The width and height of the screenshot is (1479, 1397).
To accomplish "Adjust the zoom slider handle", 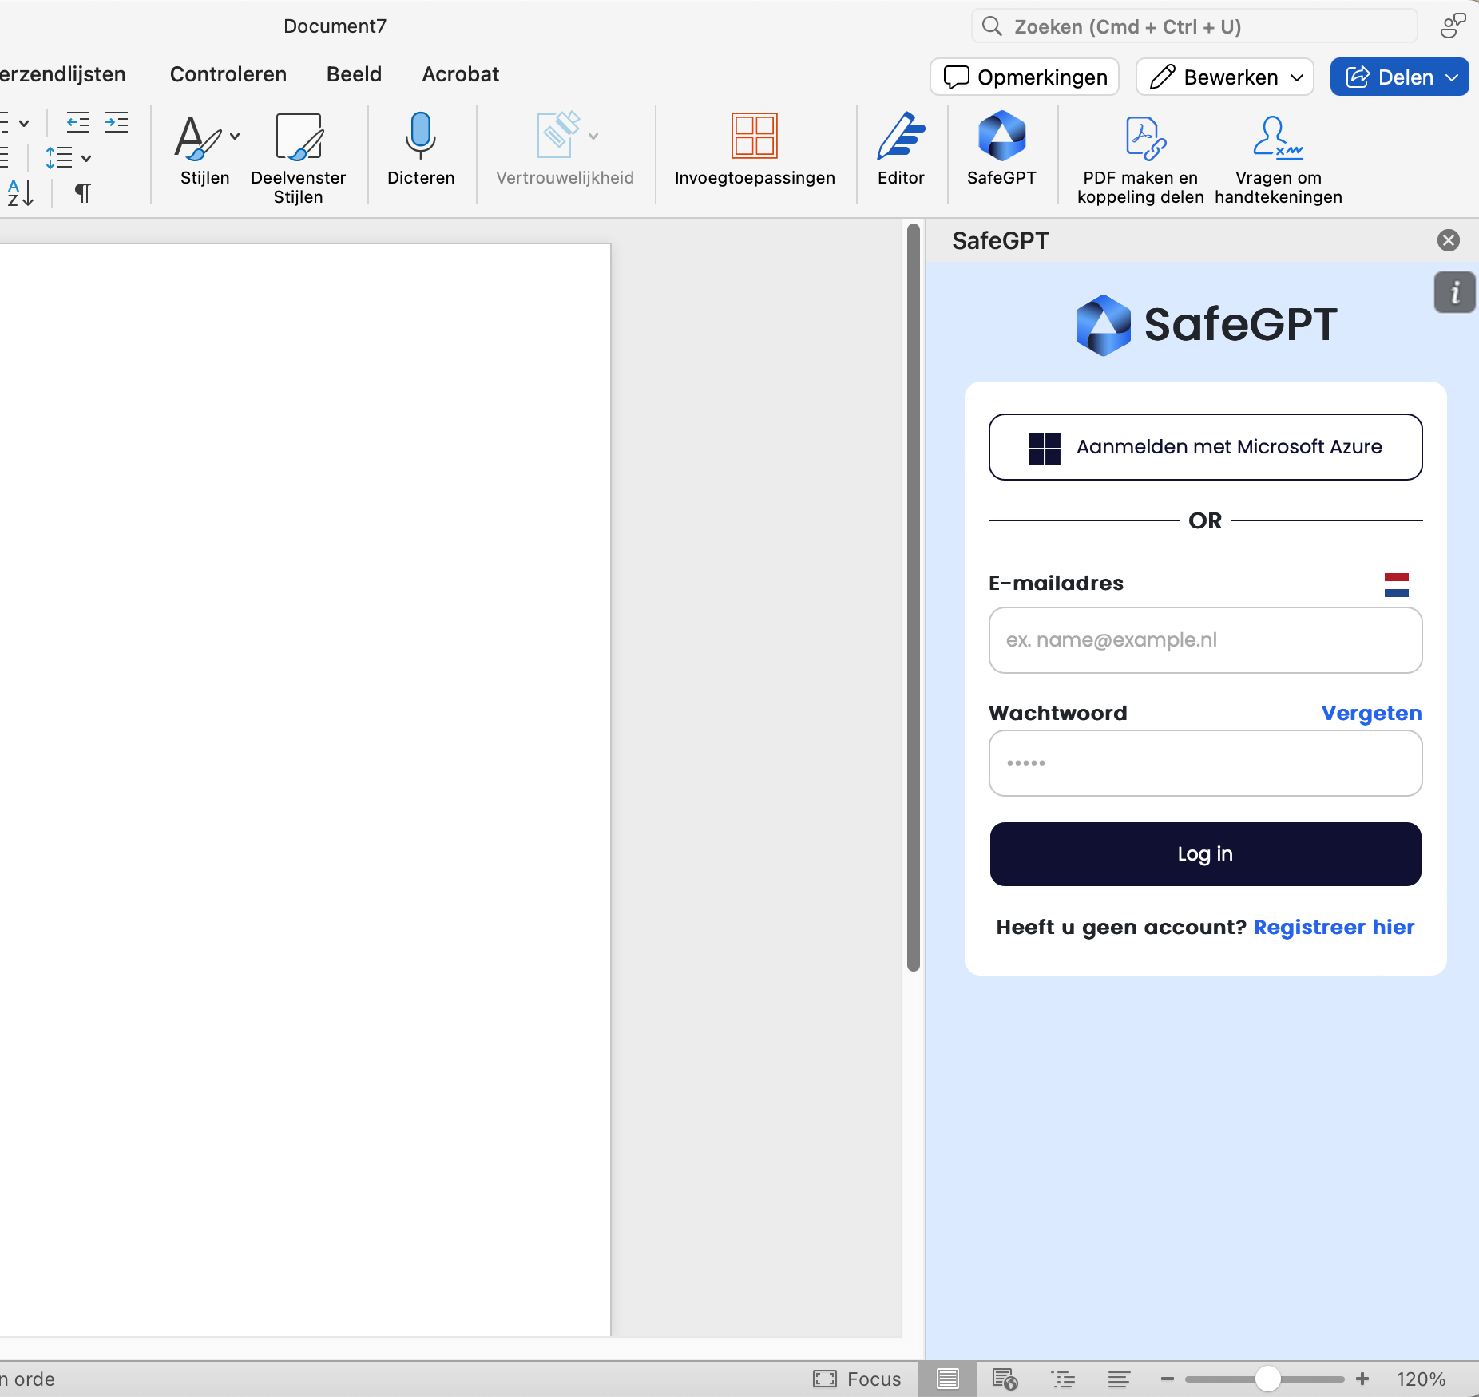I will pos(1267,1379).
